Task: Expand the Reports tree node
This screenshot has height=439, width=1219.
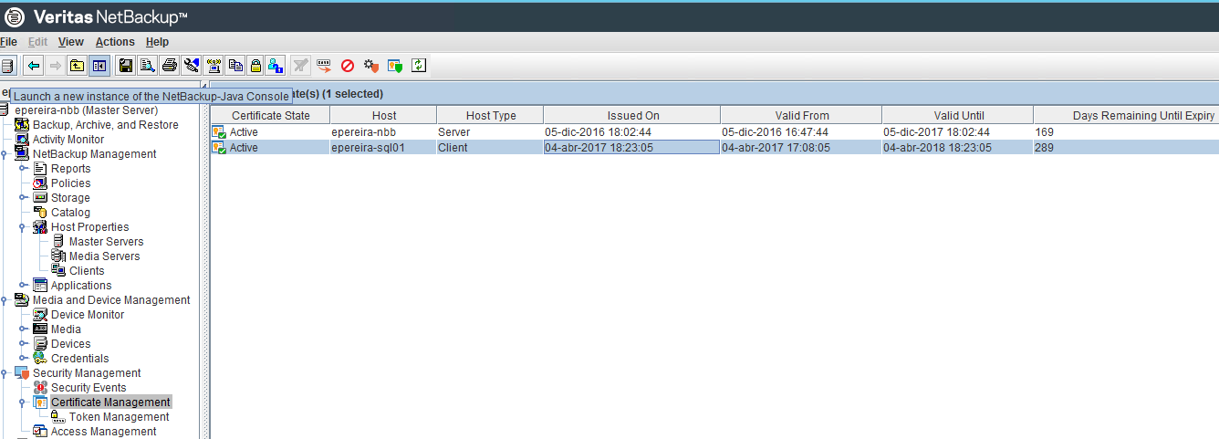Action: click(23, 169)
